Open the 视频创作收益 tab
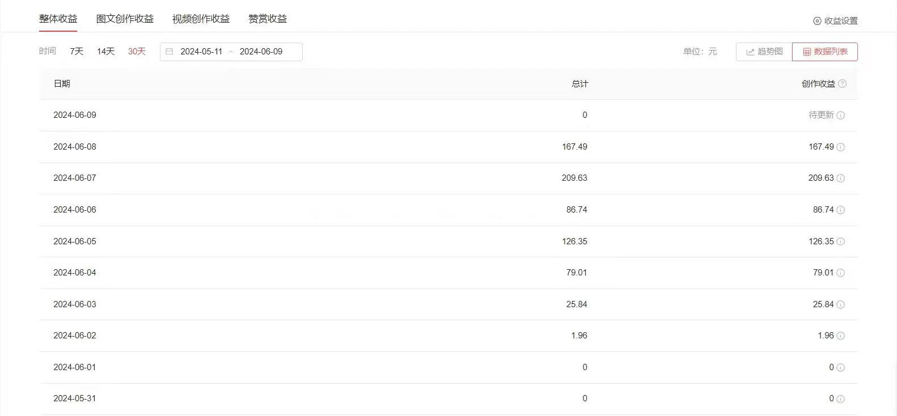Screen dimensions: 897x416 (x=201, y=19)
